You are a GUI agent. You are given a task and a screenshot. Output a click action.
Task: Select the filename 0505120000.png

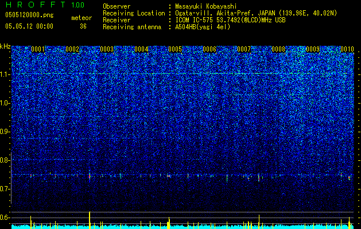[x=29, y=15]
